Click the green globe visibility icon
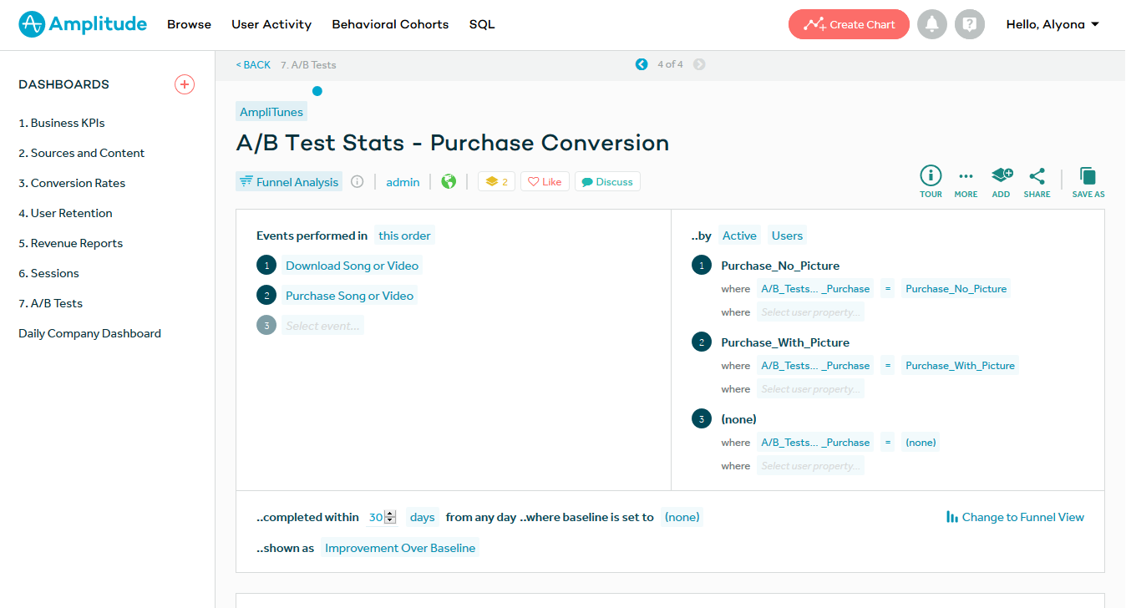This screenshot has height=608, width=1126. coord(449,182)
